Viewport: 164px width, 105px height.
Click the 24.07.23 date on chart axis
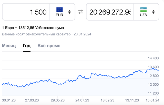coord(82,100)
